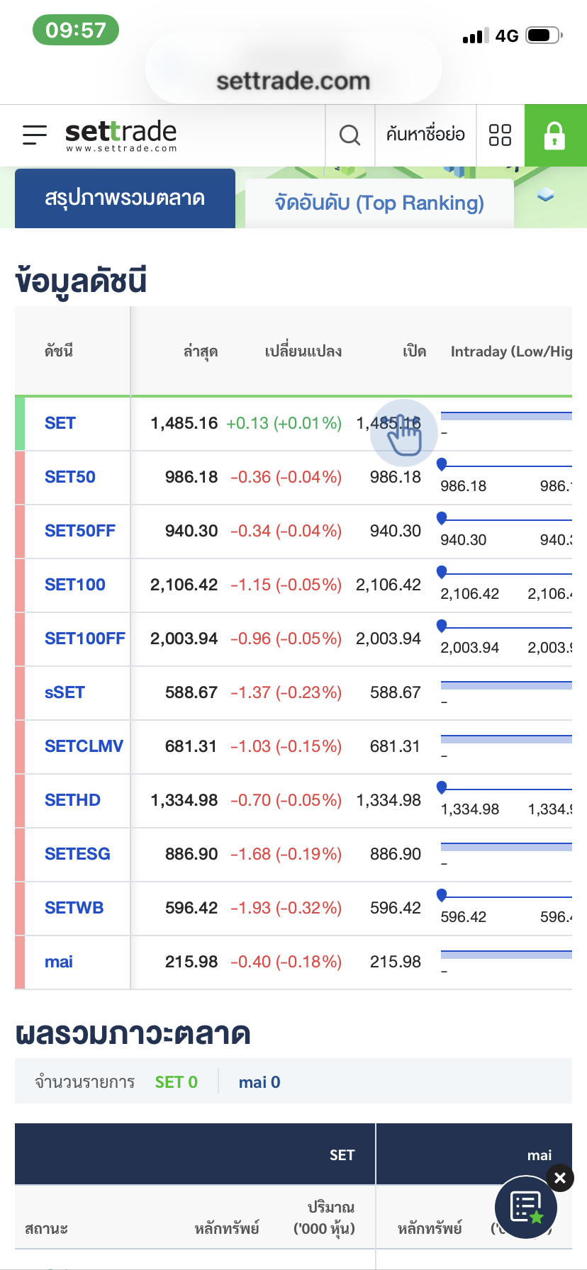
Task: Open the apps grid icon
Action: click(x=500, y=135)
